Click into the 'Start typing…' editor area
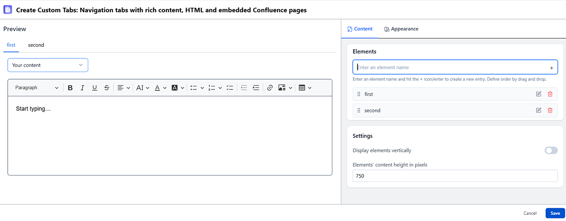 click(x=170, y=135)
